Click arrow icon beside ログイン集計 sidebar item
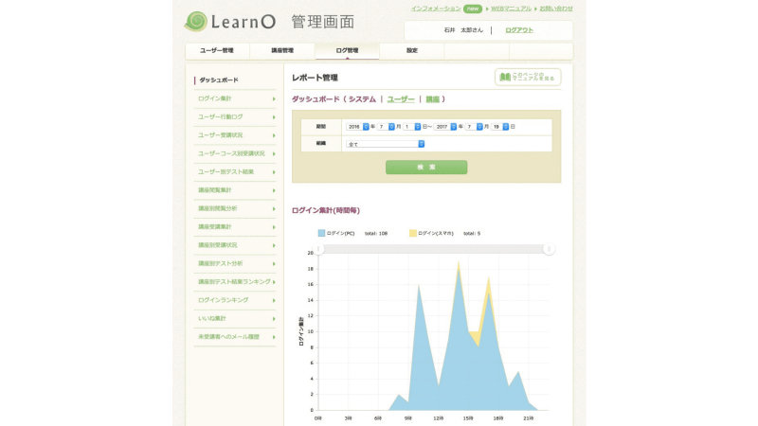Screen dimensions: 758x426 click(x=274, y=98)
